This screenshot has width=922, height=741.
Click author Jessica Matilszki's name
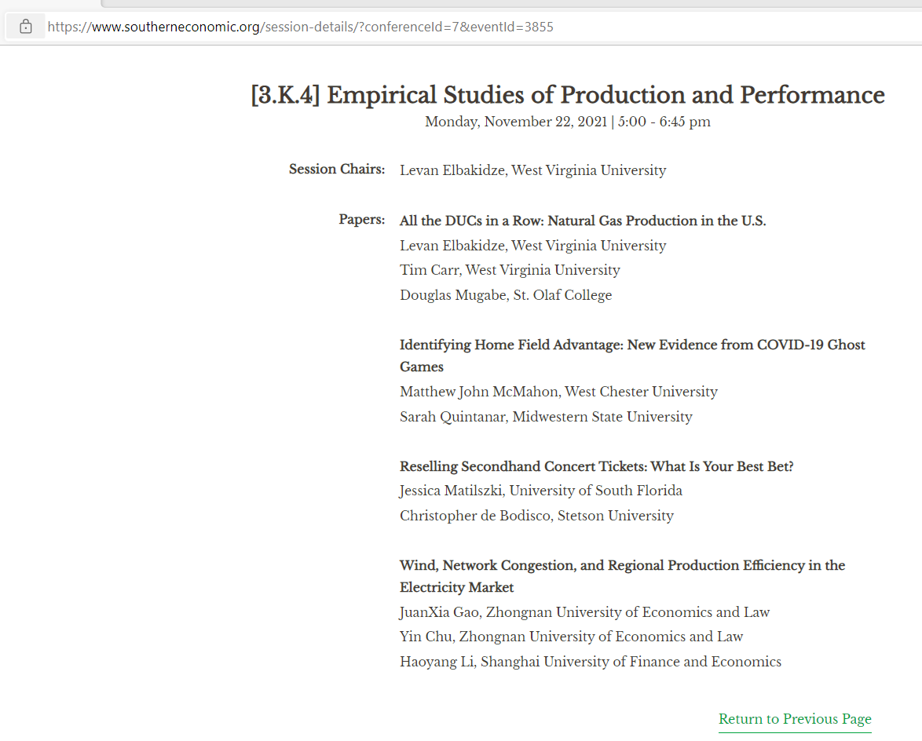click(453, 491)
